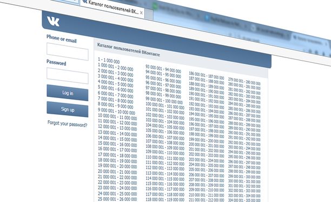Open the new tab button

149,15
